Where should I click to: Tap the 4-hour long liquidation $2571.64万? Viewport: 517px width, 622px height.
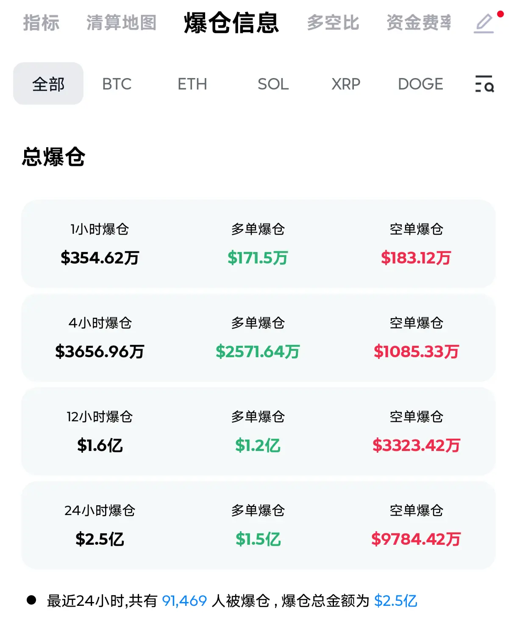coord(258,351)
